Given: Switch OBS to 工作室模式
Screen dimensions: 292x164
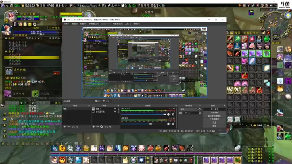Looking at the screenshot, I should [x=214, y=119].
